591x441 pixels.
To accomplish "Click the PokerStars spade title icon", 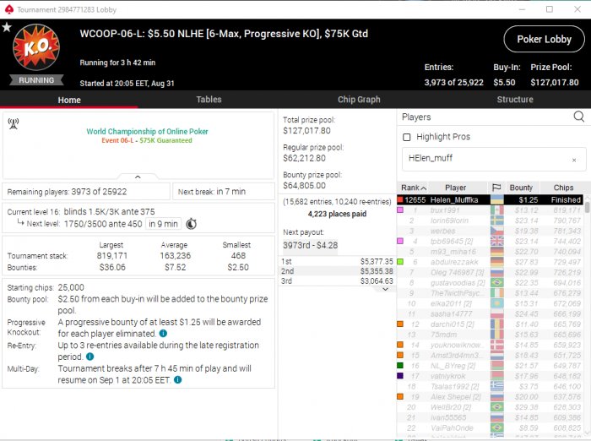I will 9,9.
